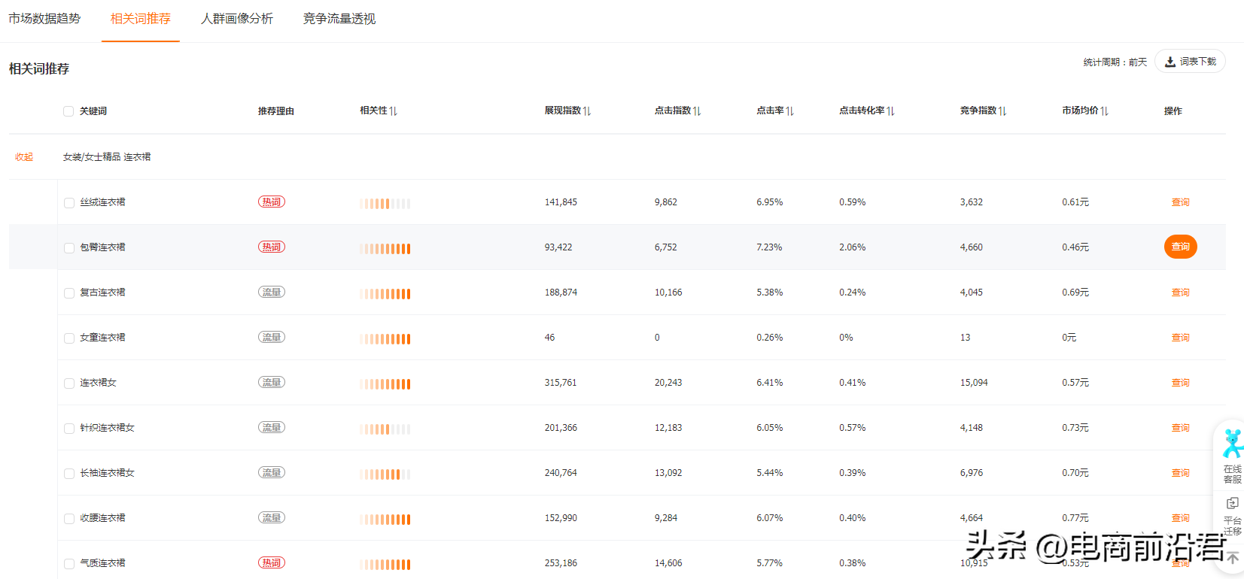Screen dimensions: 1244x579
Task: Click 统计周期：前天 label
Action: point(1115,62)
